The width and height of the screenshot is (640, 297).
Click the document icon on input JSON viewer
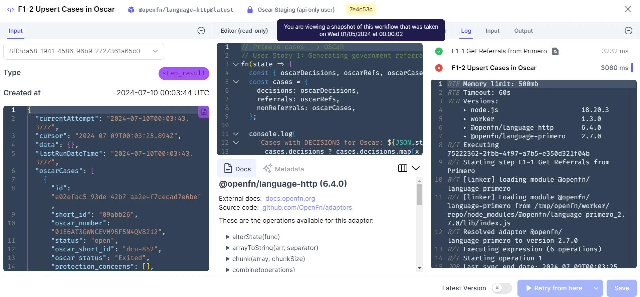coord(204,112)
